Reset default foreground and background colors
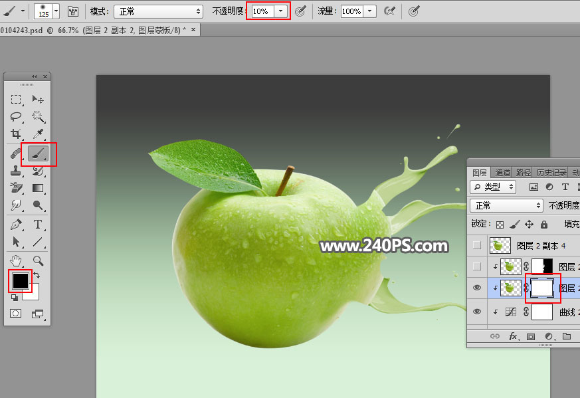580x398 pixels. point(15,298)
